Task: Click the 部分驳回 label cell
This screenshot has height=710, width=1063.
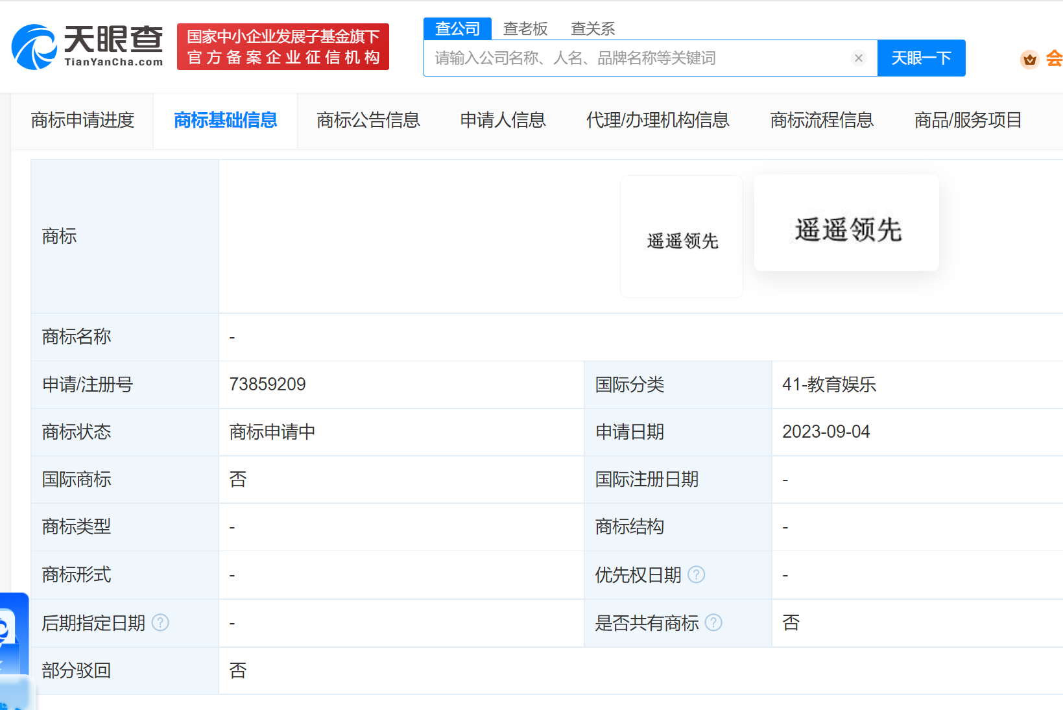Action: click(125, 670)
